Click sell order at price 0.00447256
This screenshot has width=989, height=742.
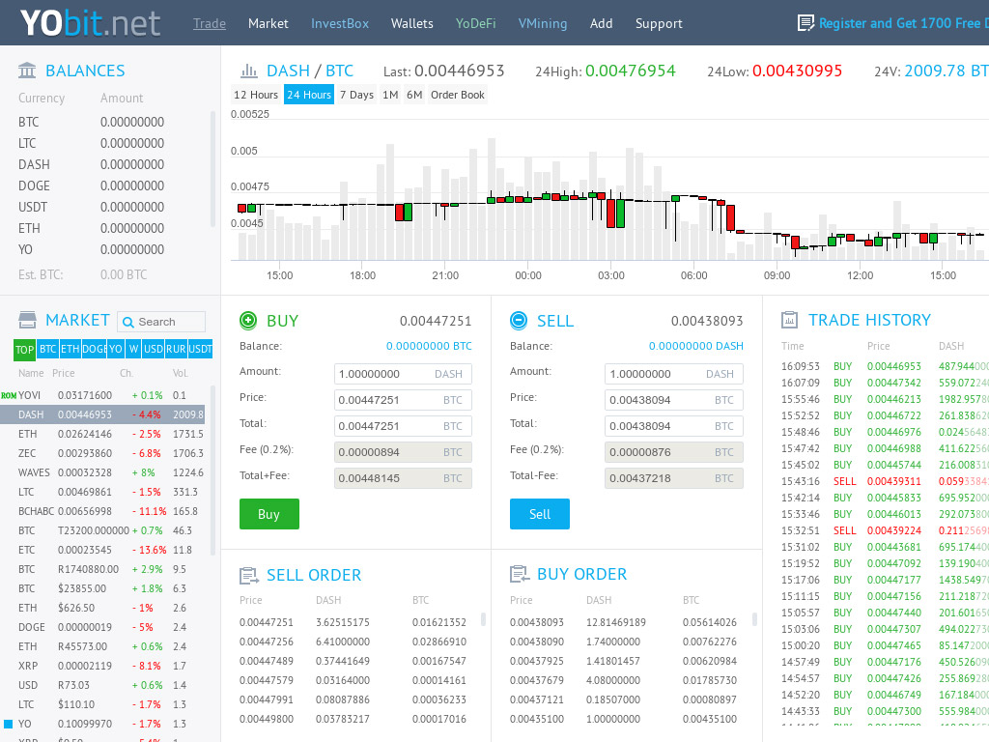pos(353,642)
